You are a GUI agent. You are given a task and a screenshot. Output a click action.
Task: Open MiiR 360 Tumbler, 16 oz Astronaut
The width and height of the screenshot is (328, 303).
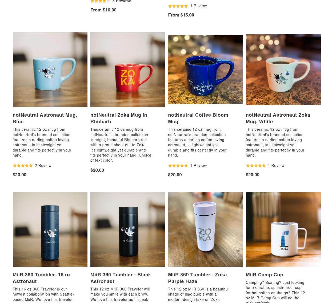click(x=42, y=278)
